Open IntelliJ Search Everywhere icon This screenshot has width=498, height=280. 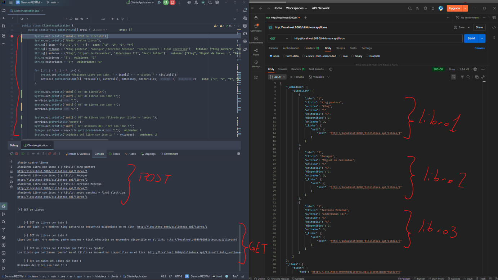210,3
